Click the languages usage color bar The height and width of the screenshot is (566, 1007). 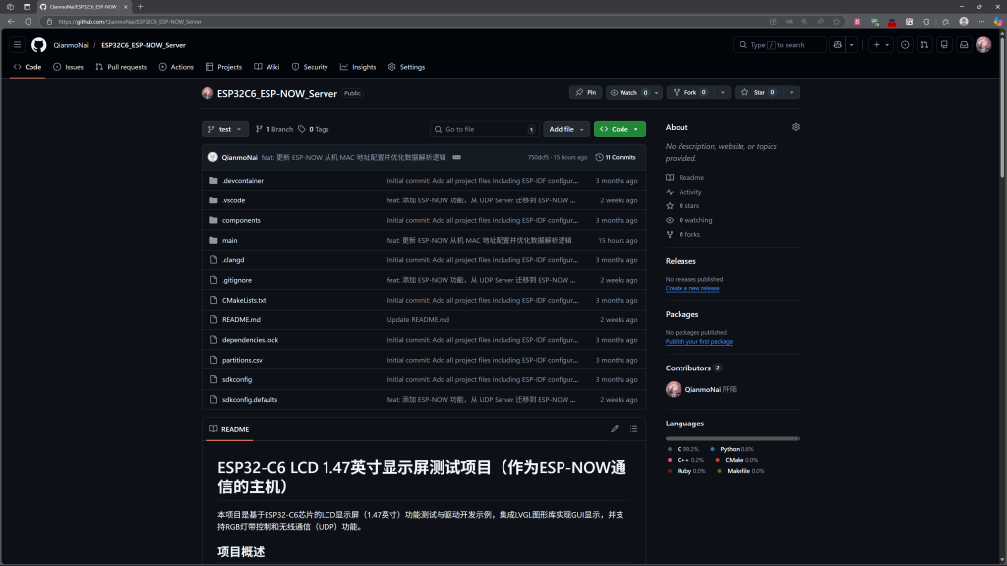coord(732,439)
